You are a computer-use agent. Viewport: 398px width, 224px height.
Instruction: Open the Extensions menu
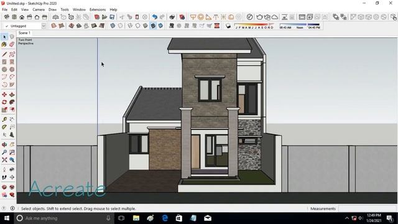tap(98, 10)
